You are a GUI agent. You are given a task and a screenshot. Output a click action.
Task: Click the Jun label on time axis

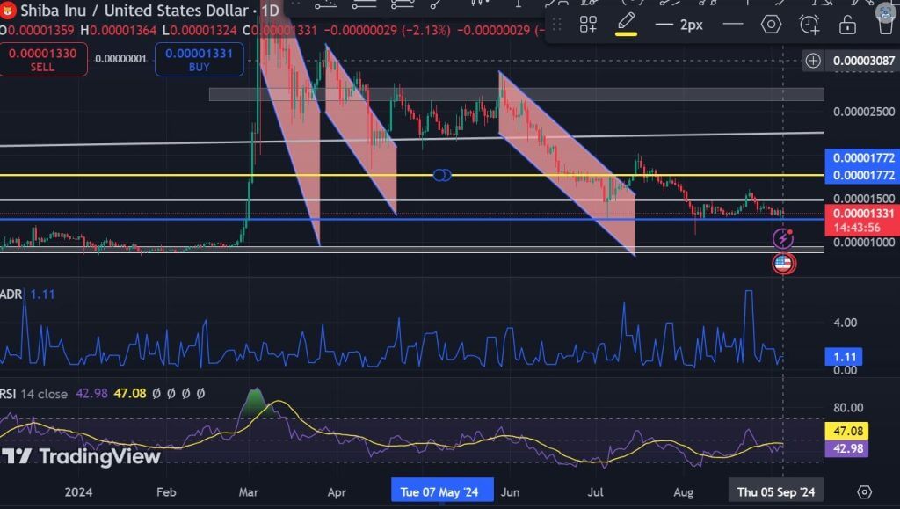click(510, 491)
